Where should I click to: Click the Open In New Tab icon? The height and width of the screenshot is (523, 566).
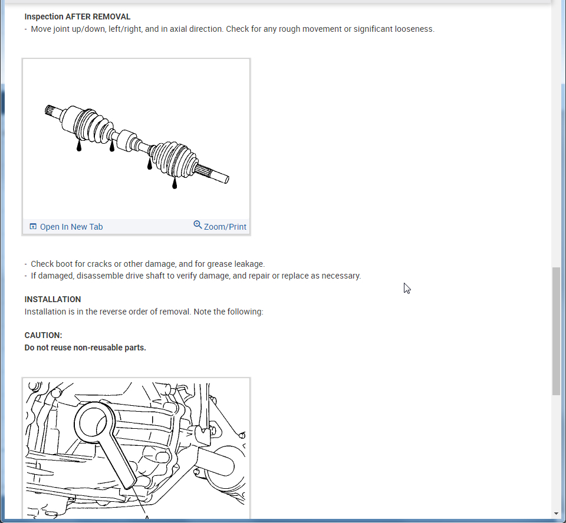[x=33, y=227]
